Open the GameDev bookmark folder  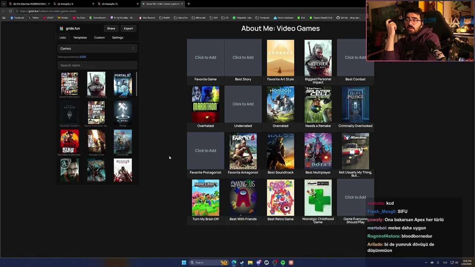(181, 18)
